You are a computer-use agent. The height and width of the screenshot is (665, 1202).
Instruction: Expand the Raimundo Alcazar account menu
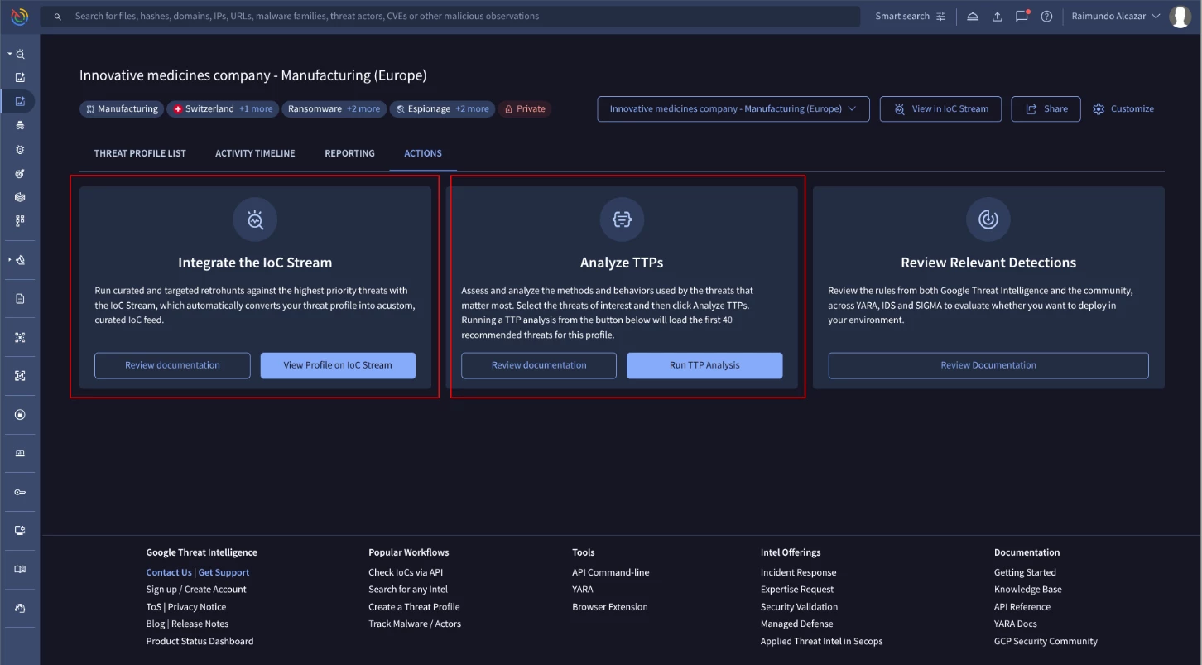point(1116,17)
